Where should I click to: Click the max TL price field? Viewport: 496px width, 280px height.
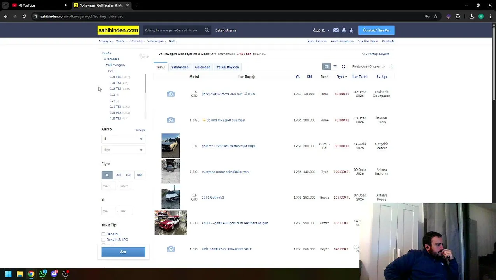[x=126, y=186]
